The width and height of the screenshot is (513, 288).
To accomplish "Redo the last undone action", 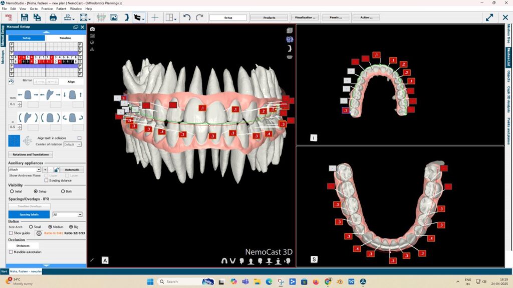I will (x=199, y=17).
